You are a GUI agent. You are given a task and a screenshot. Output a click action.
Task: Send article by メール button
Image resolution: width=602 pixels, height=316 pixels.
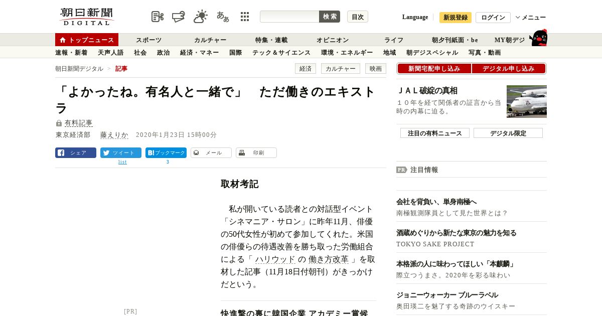tap(211, 153)
